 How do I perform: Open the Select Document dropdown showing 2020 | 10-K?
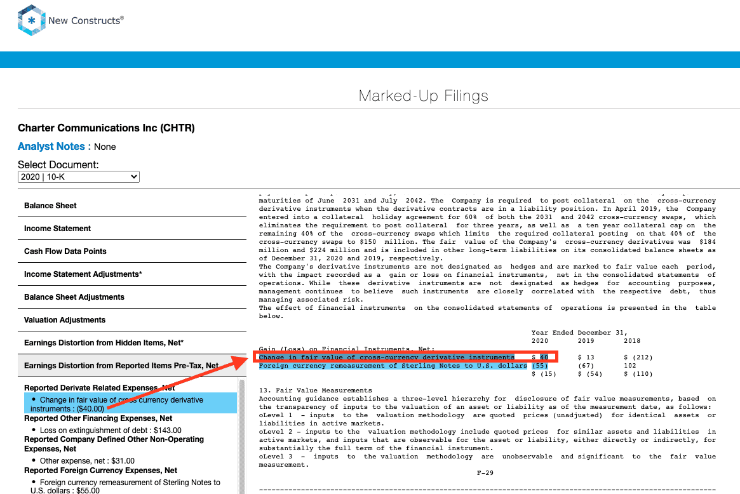click(78, 177)
